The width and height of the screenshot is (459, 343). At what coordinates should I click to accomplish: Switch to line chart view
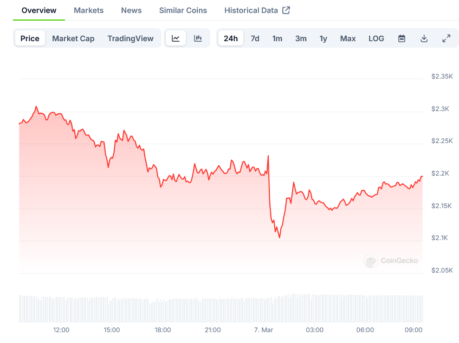click(x=176, y=38)
